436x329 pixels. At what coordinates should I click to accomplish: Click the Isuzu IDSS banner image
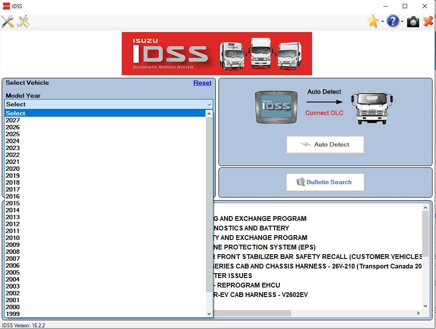217,54
